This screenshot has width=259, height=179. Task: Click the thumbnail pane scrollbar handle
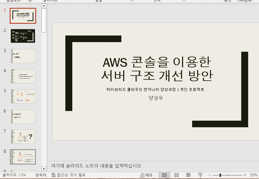(44, 20)
